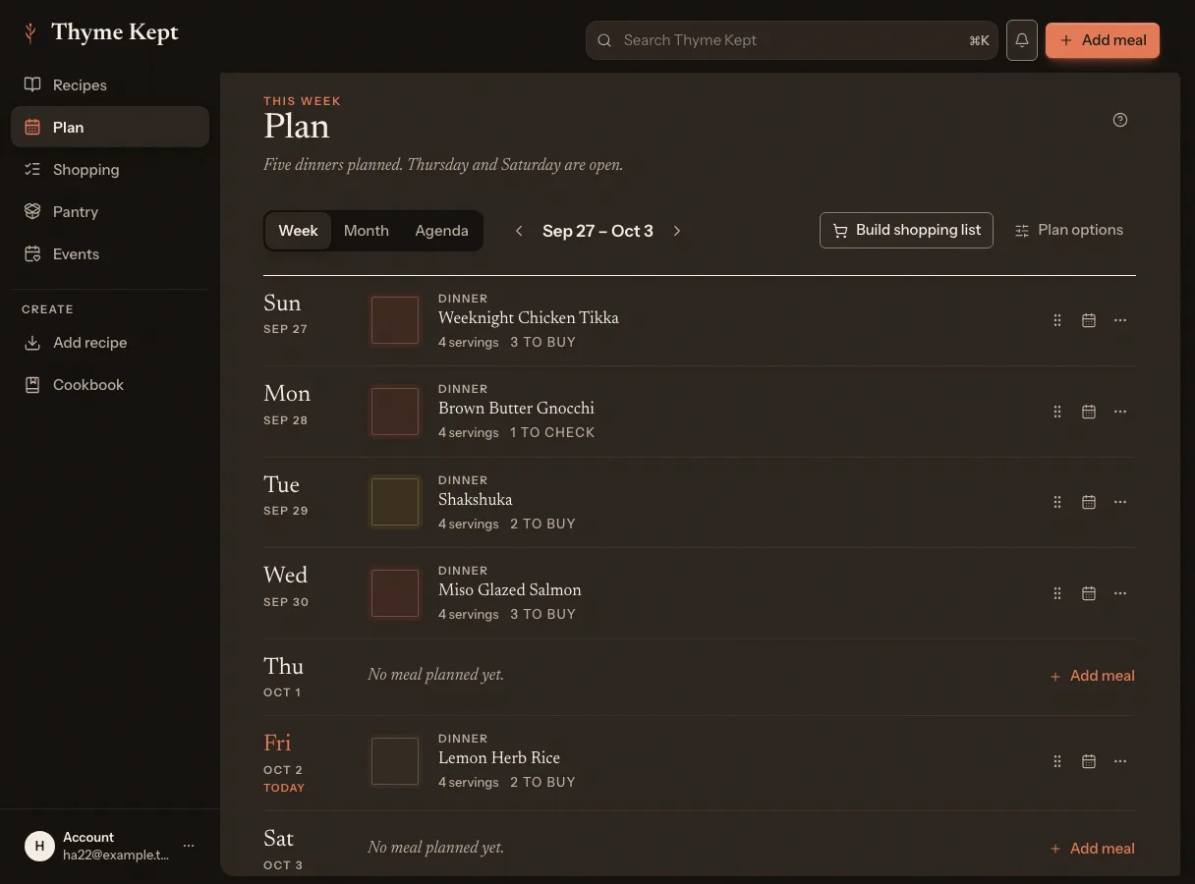
Task: Open the Miso Glazed Salmon title
Action: [510, 590]
